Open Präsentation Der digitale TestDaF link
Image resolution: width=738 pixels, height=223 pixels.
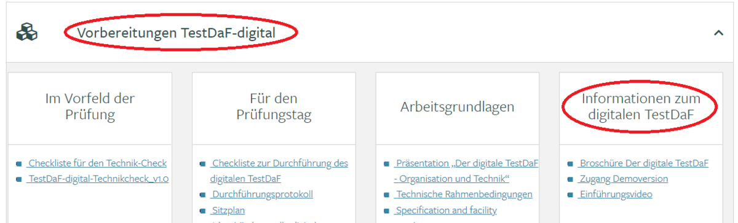click(x=466, y=171)
